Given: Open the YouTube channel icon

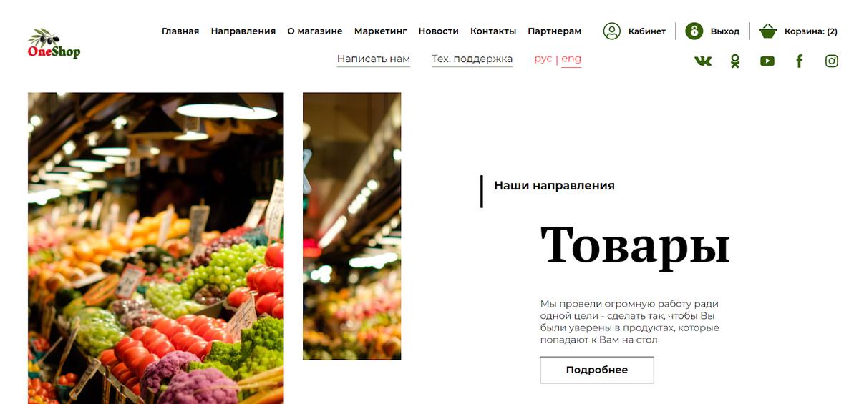Looking at the screenshot, I should (767, 61).
